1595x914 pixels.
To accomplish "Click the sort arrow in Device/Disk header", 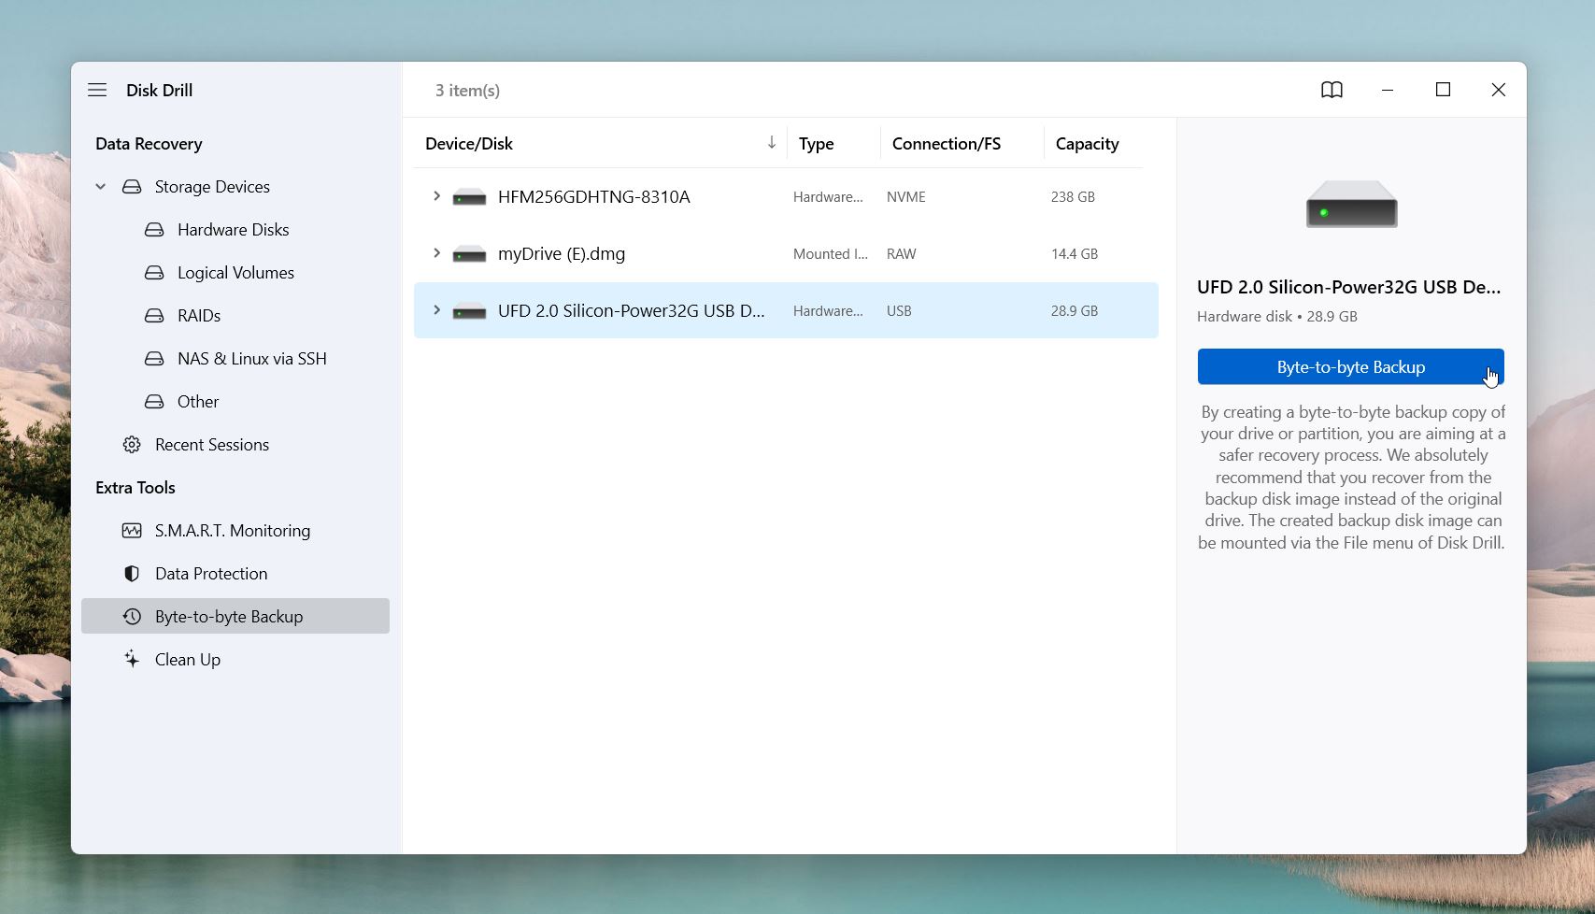I will point(772,142).
